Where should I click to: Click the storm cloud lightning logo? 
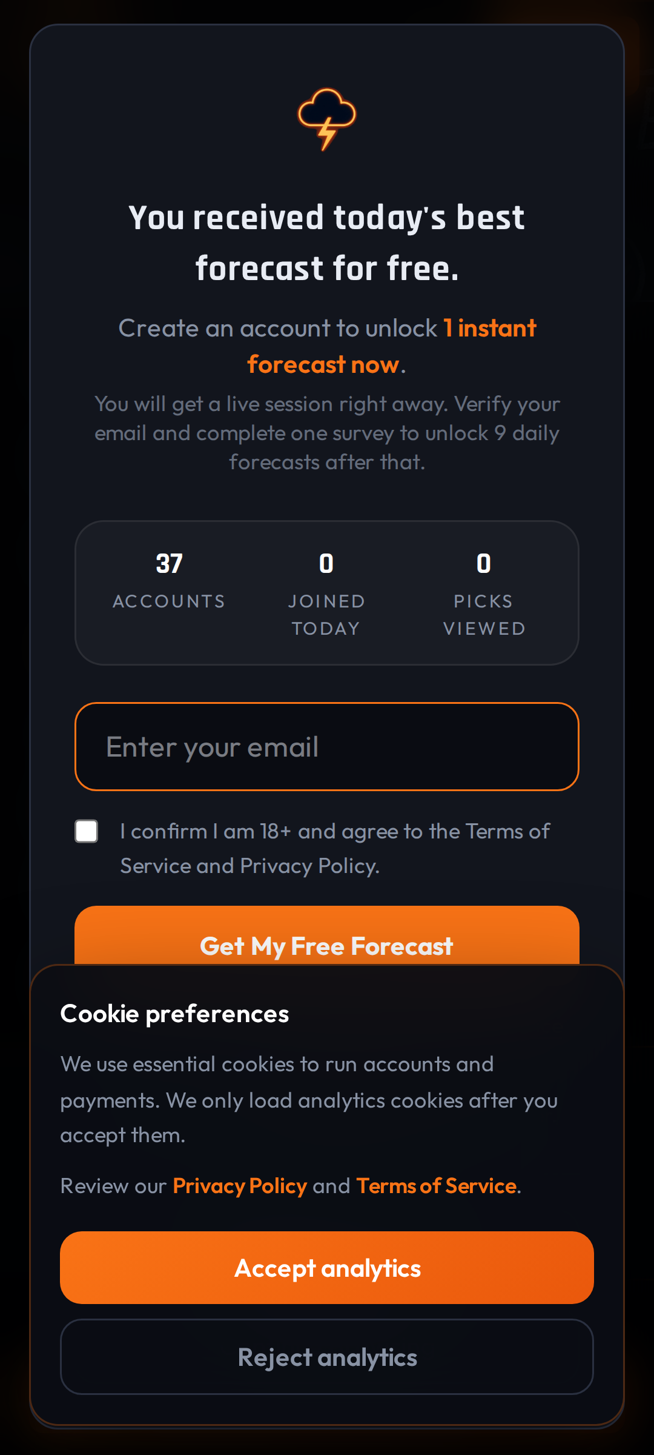[327, 119]
